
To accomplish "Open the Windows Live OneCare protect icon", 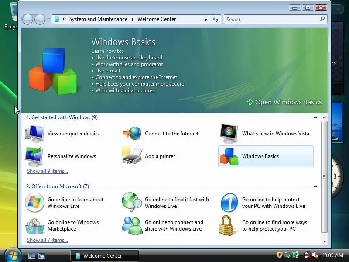I will pos(229,203).
